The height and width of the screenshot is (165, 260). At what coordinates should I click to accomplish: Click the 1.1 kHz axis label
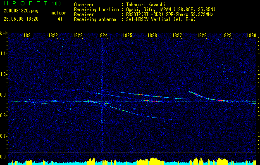[x=3, y=54]
